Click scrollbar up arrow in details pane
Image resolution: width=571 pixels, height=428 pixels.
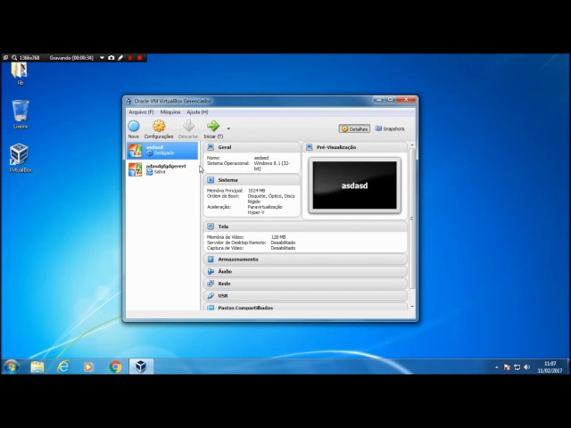click(x=412, y=145)
